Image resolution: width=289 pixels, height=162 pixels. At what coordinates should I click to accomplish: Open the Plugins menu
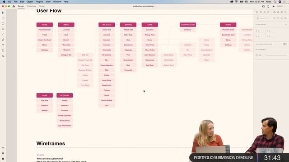point(39,2)
